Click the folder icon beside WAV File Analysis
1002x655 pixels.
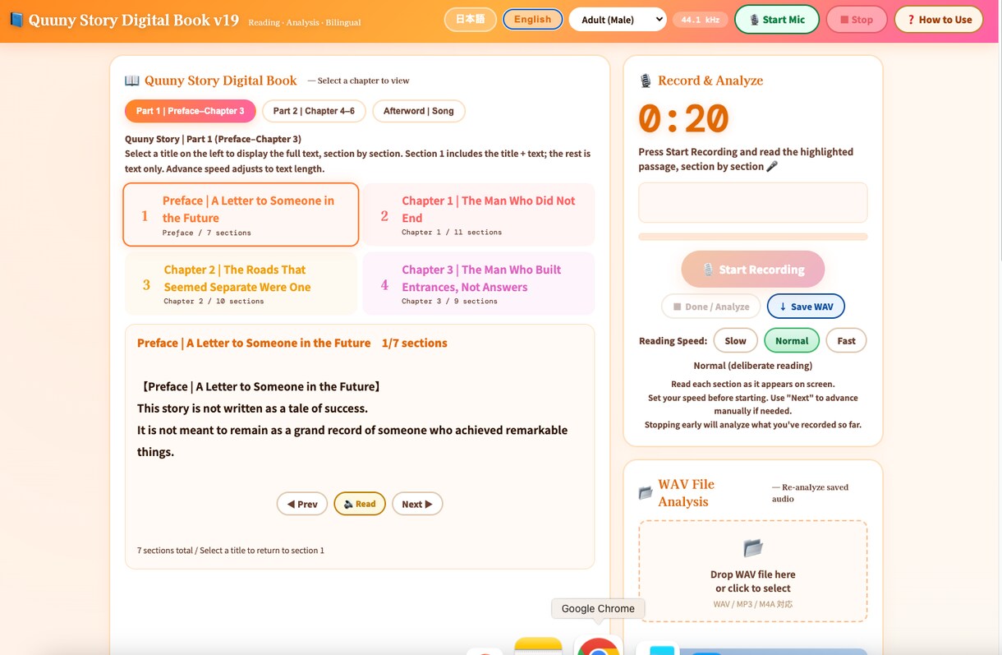pos(646,493)
